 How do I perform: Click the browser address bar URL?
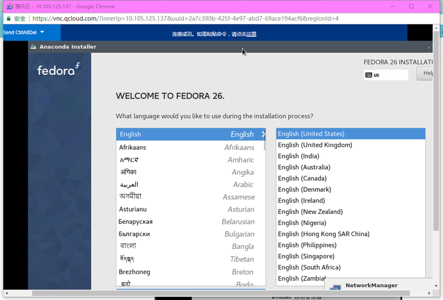pos(185,18)
